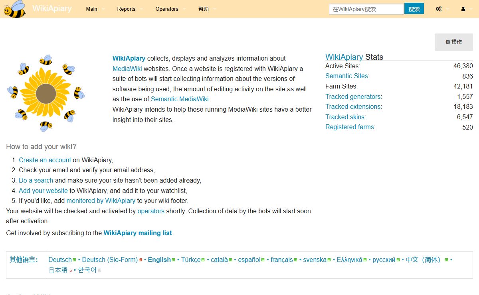Open the MediaWiki link
The width and height of the screenshot is (479, 295).
[x=127, y=69]
